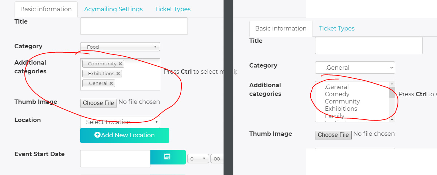Viewport: 437px width, 175px height.
Task: Remove the Exhibitions category tag
Action: pos(118,73)
